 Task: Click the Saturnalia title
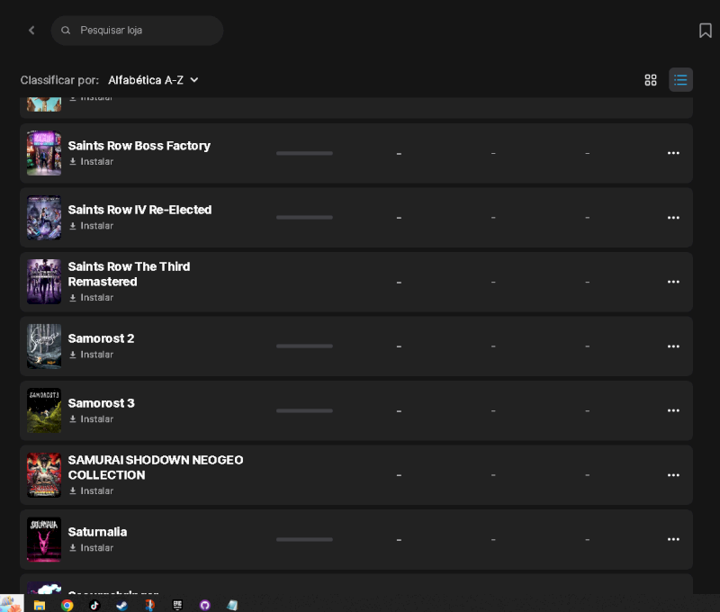[x=97, y=532]
